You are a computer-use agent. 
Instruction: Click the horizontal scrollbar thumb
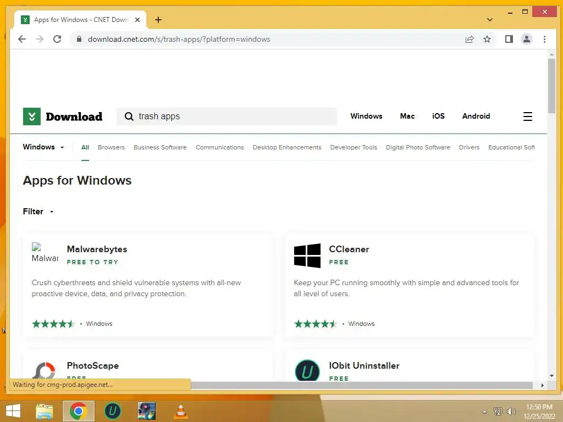[x=361, y=385]
